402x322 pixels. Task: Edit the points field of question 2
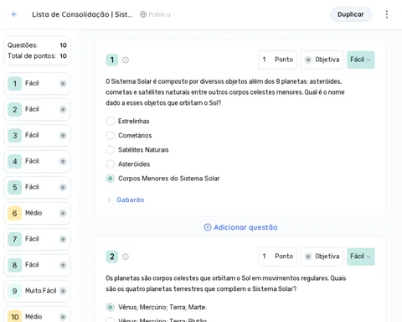[x=278, y=257]
